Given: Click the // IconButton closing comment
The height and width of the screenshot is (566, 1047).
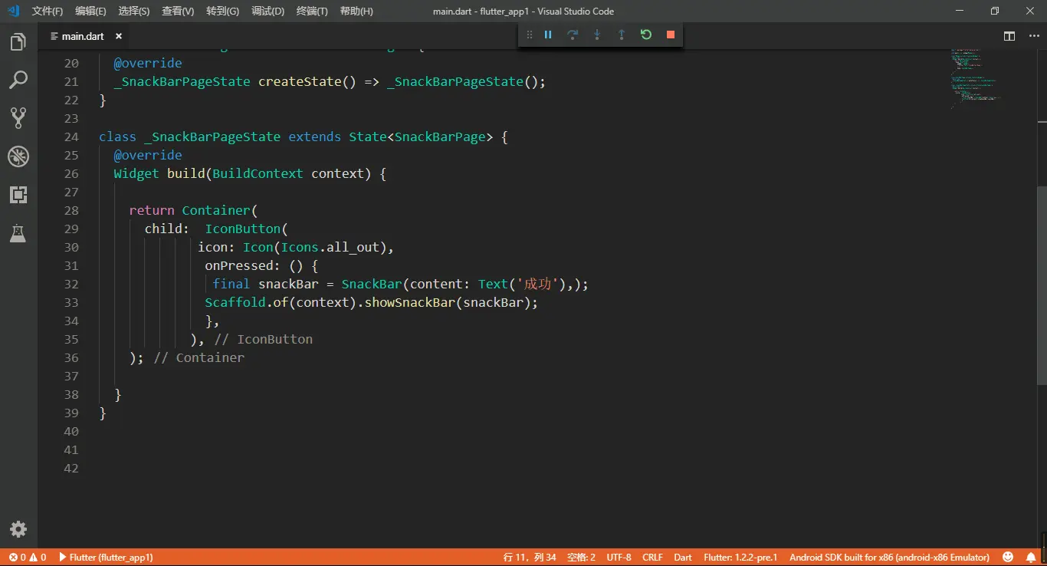Looking at the screenshot, I should point(263,339).
